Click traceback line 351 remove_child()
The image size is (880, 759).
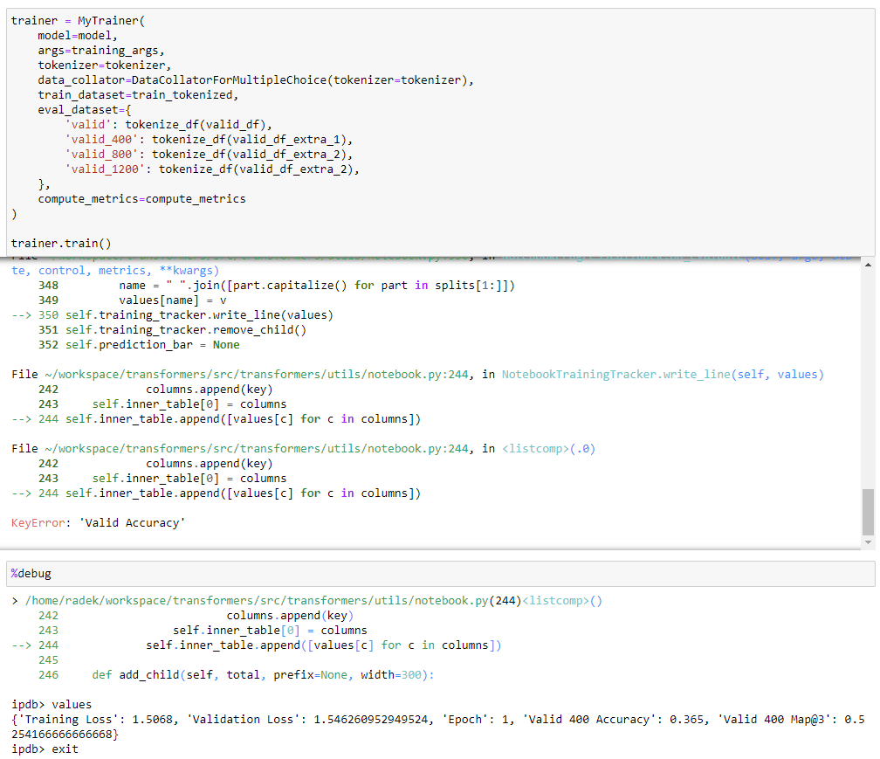(x=172, y=330)
